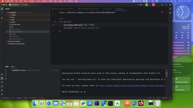Expand External Libraries node

[6, 41]
